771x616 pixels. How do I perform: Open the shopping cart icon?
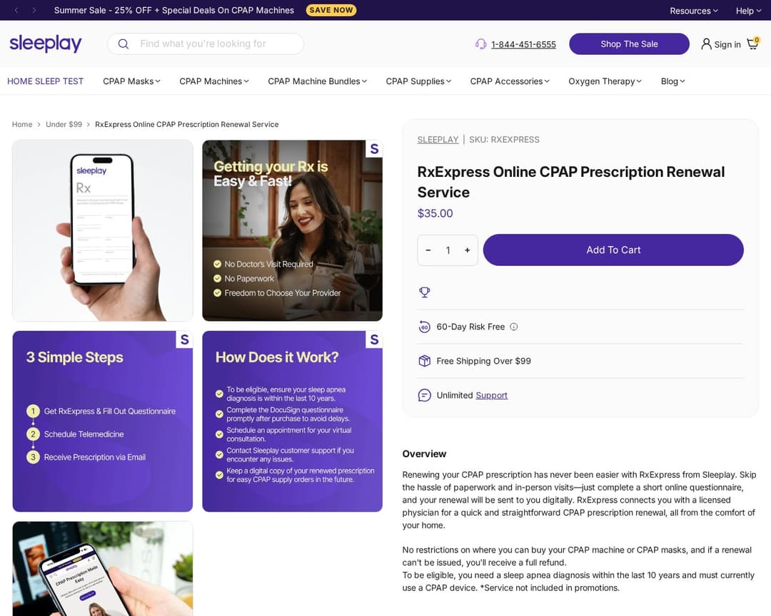coord(753,43)
